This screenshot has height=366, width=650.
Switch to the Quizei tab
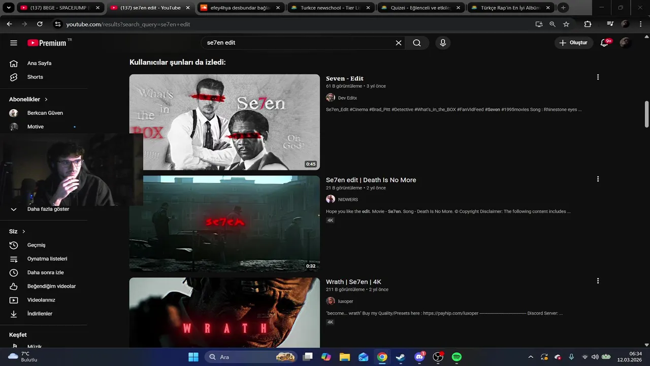[x=420, y=8]
